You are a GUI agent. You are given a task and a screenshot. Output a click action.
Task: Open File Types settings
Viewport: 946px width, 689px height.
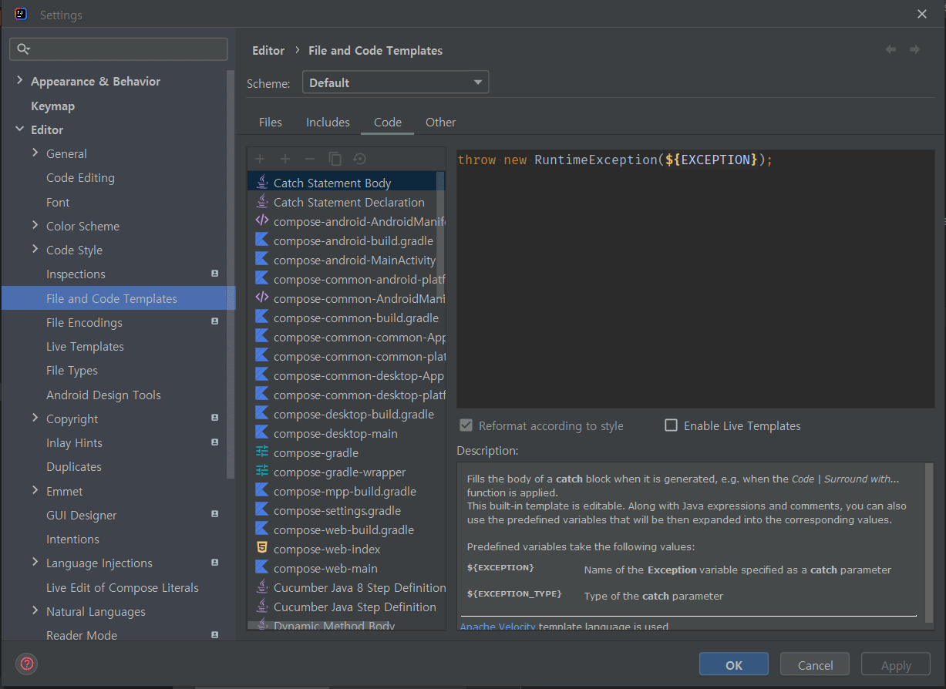[x=72, y=370]
